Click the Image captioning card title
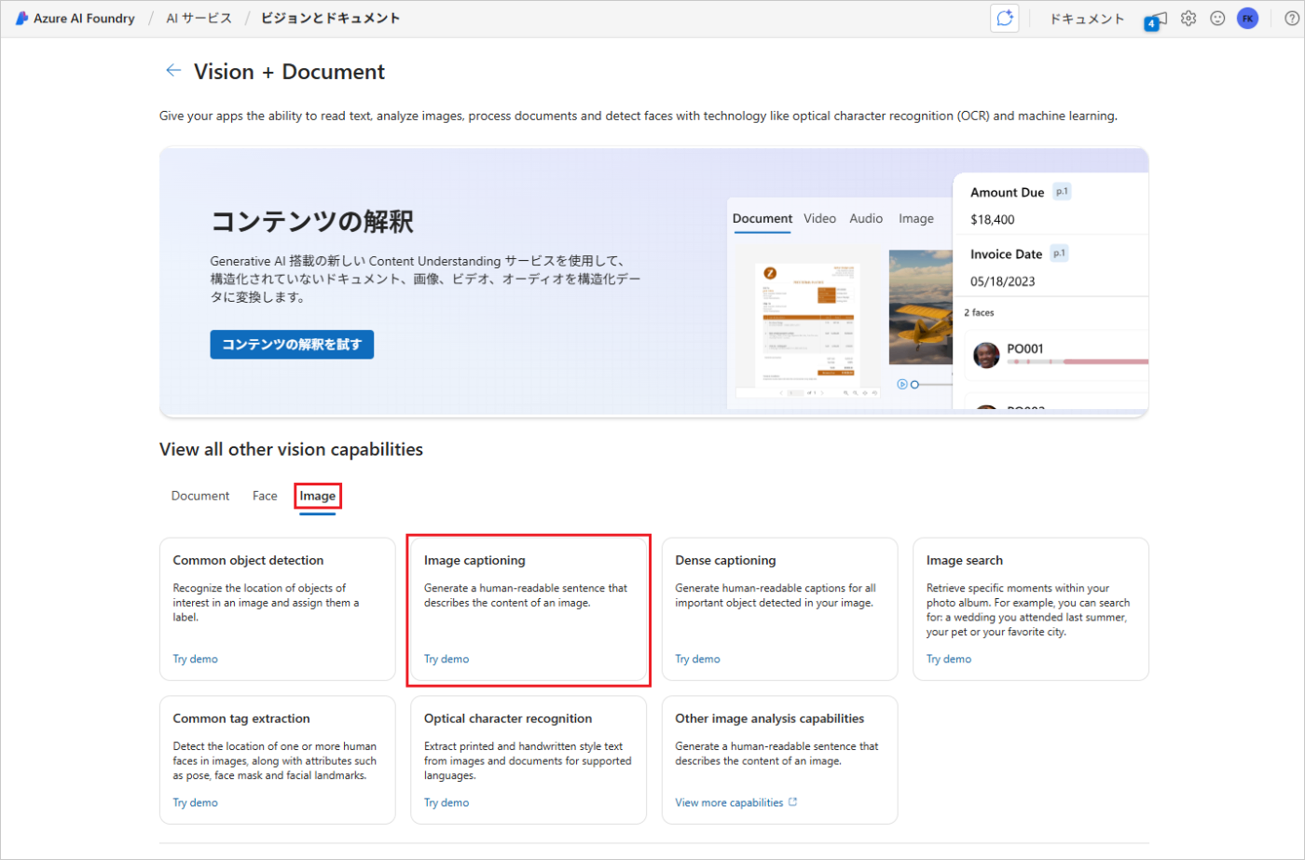This screenshot has width=1305, height=860. coord(474,560)
